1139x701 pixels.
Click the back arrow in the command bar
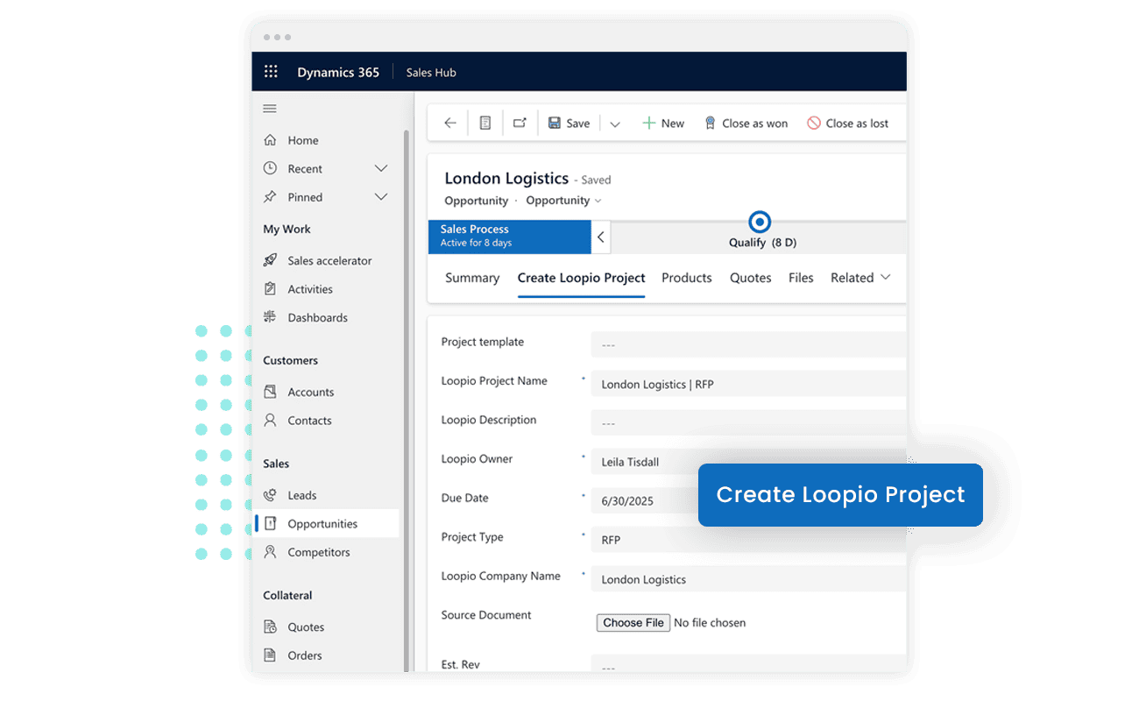(x=449, y=124)
